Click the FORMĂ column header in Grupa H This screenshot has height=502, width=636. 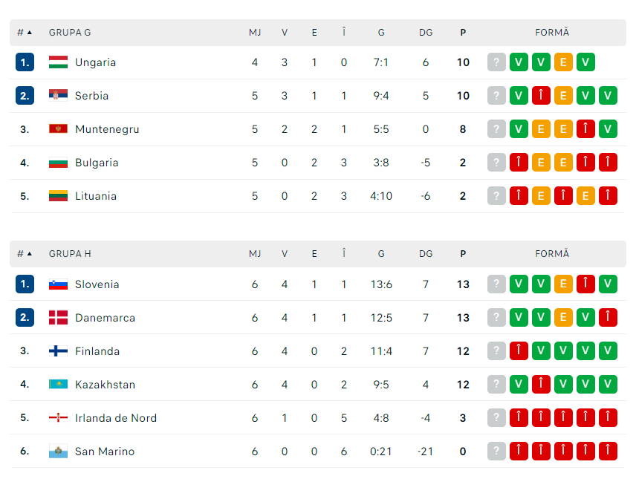(552, 253)
